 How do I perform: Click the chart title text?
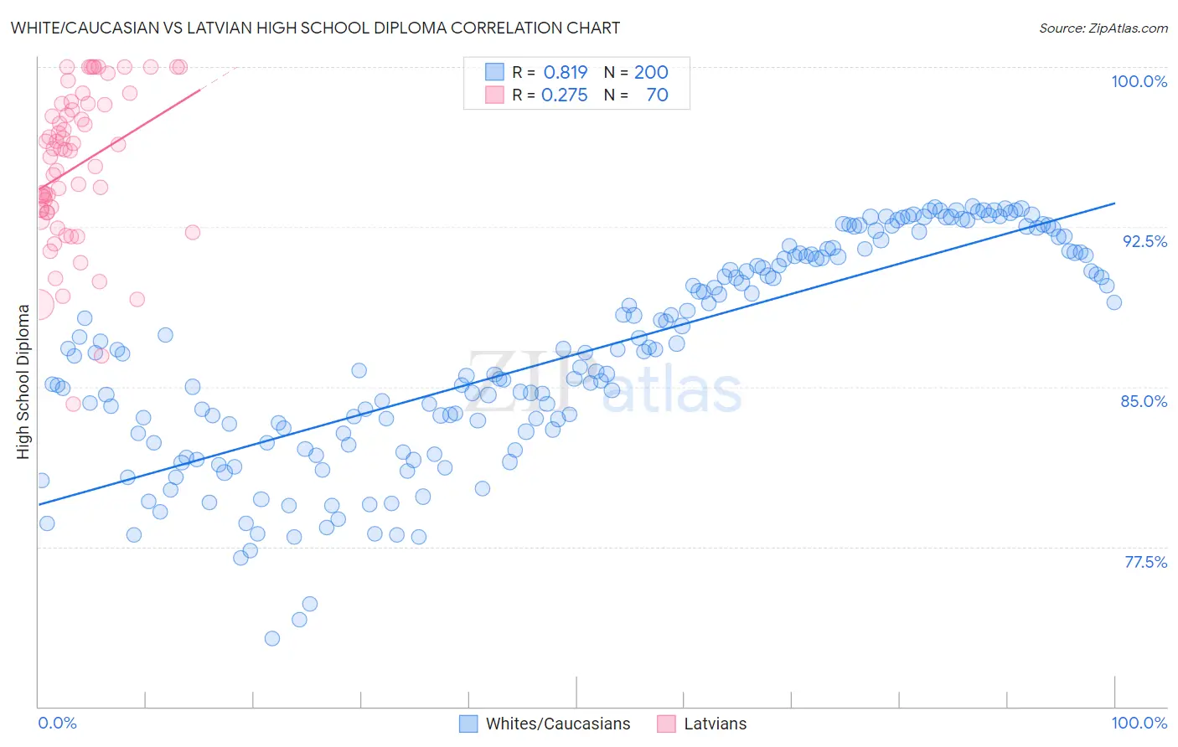(315, 28)
